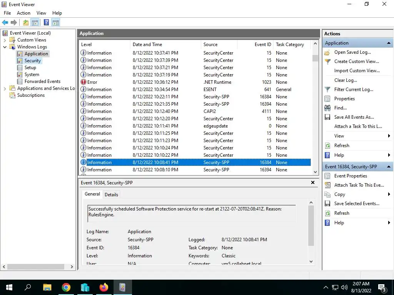Click the detail pane scroll-down arrow
394x295 pixels.
tap(311, 261)
